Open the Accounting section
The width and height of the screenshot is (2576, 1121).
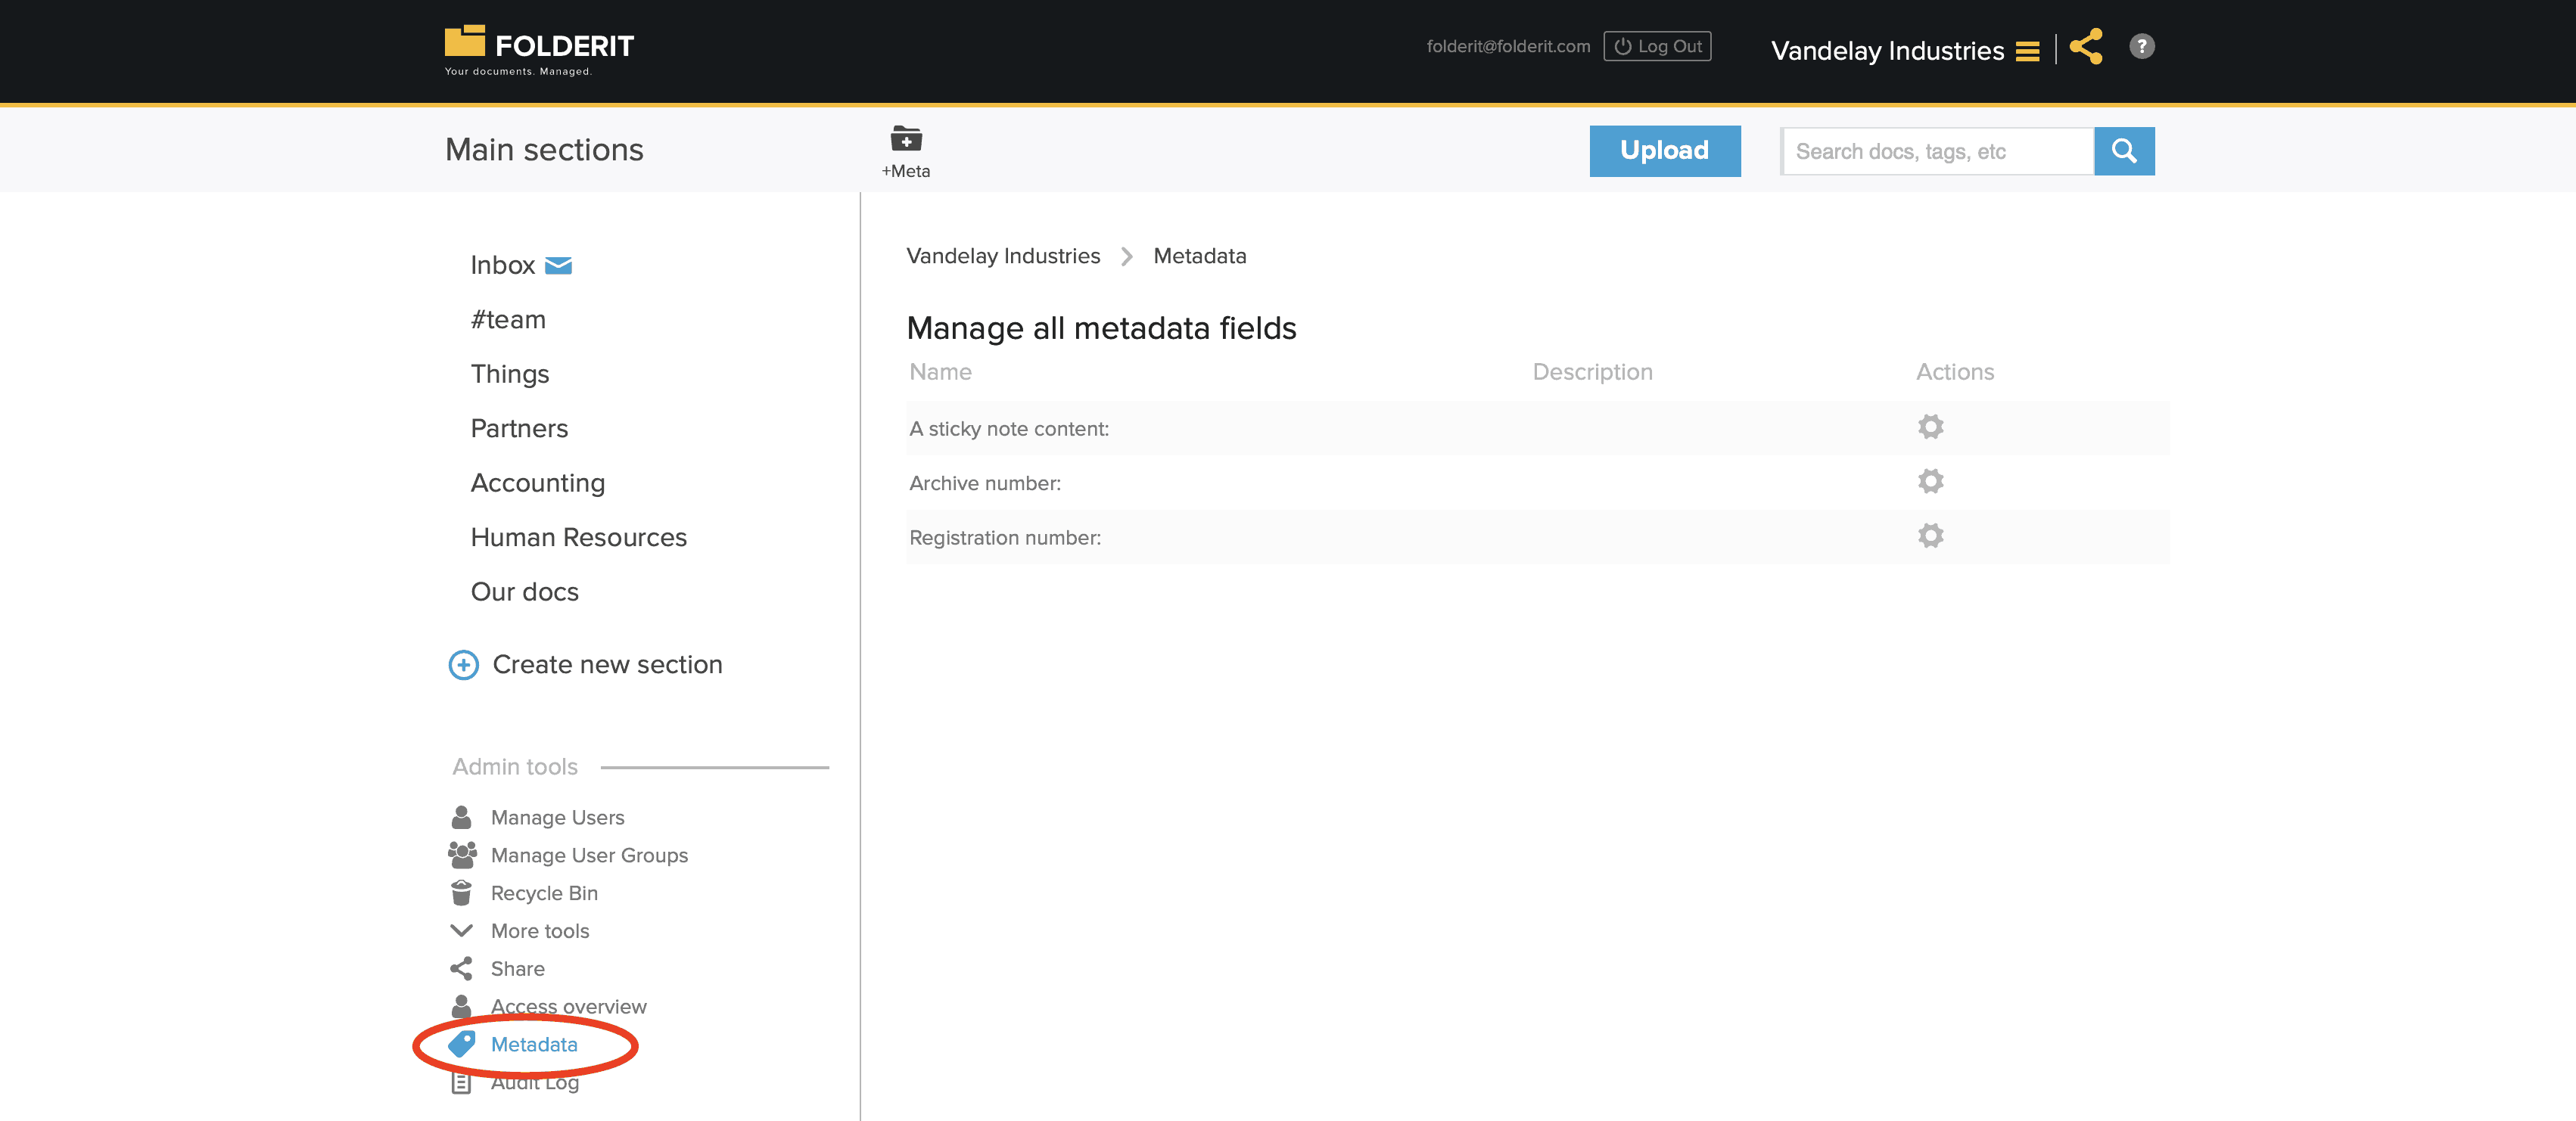click(538, 483)
